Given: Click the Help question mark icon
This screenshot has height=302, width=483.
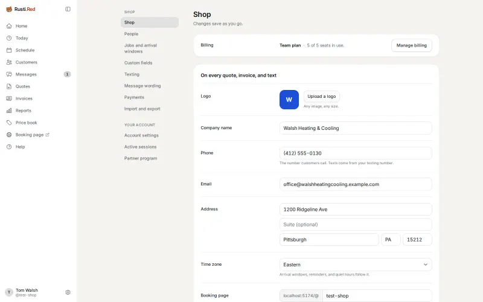Looking at the screenshot, I should pyautogui.click(x=9, y=147).
